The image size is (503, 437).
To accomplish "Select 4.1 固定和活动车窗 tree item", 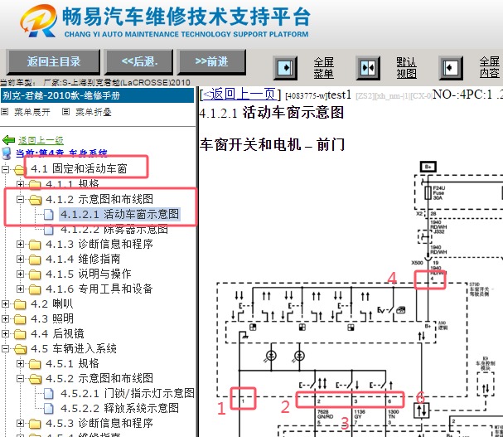I will click(x=79, y=168).
